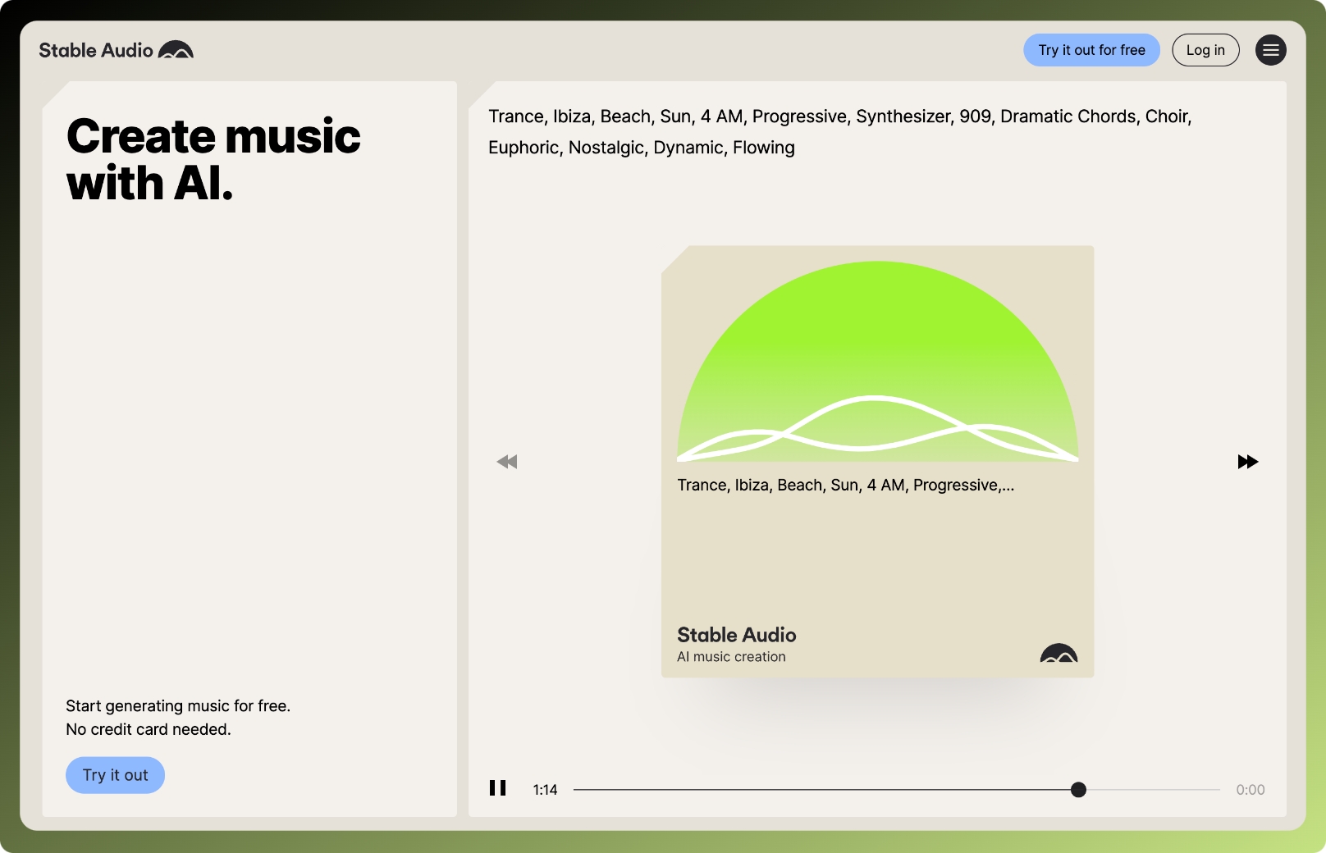This screenshot has height=853, width=1326.
Task: Skip forward to the next track
Action: pos(1247,462)
